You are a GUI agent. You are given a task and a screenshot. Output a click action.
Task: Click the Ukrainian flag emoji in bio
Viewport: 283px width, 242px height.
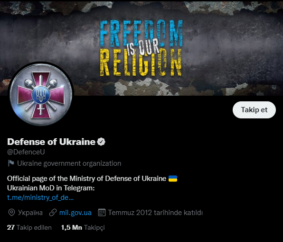click(173, 179)
